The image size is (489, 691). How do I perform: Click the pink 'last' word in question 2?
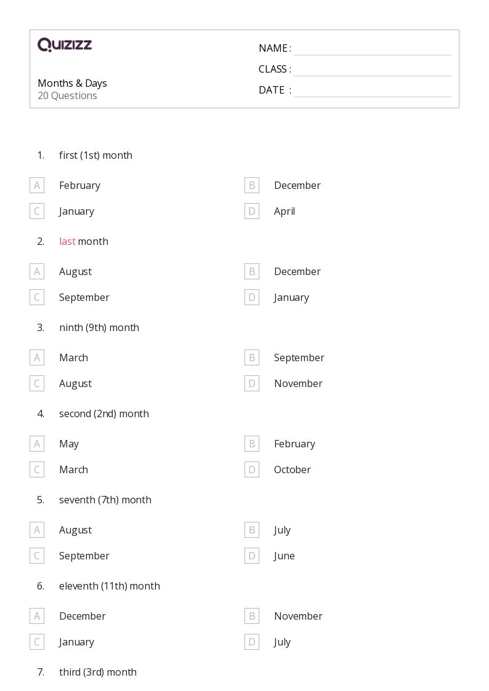point(68,241)
